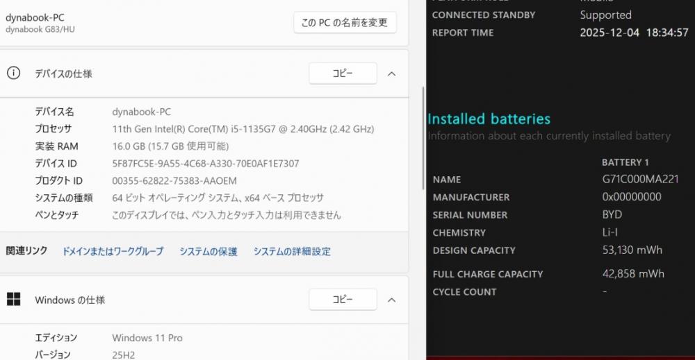
Task: Click the CYCLE COUNT label
Action: (x=464, y=292)
